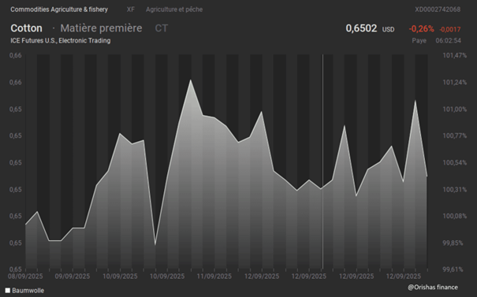Click the 101,24% right axis label
Screen dimensions: 477x297
(454, 83)
